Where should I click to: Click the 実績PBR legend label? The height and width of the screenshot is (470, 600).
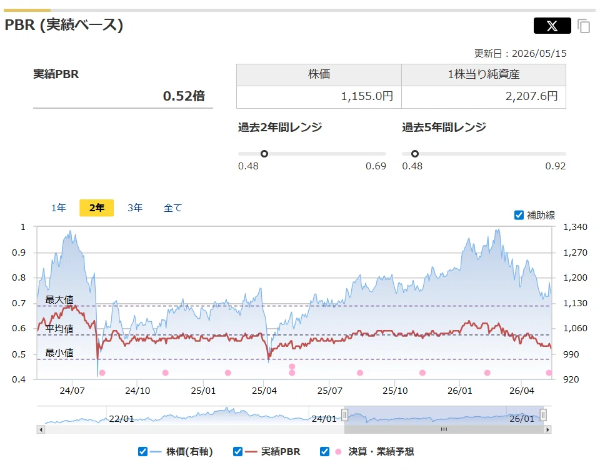coord(281,452)
